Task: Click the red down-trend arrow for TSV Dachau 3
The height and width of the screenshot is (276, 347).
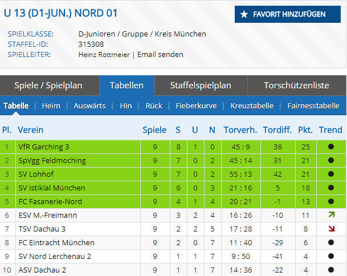Action: (x=331, y=229)
